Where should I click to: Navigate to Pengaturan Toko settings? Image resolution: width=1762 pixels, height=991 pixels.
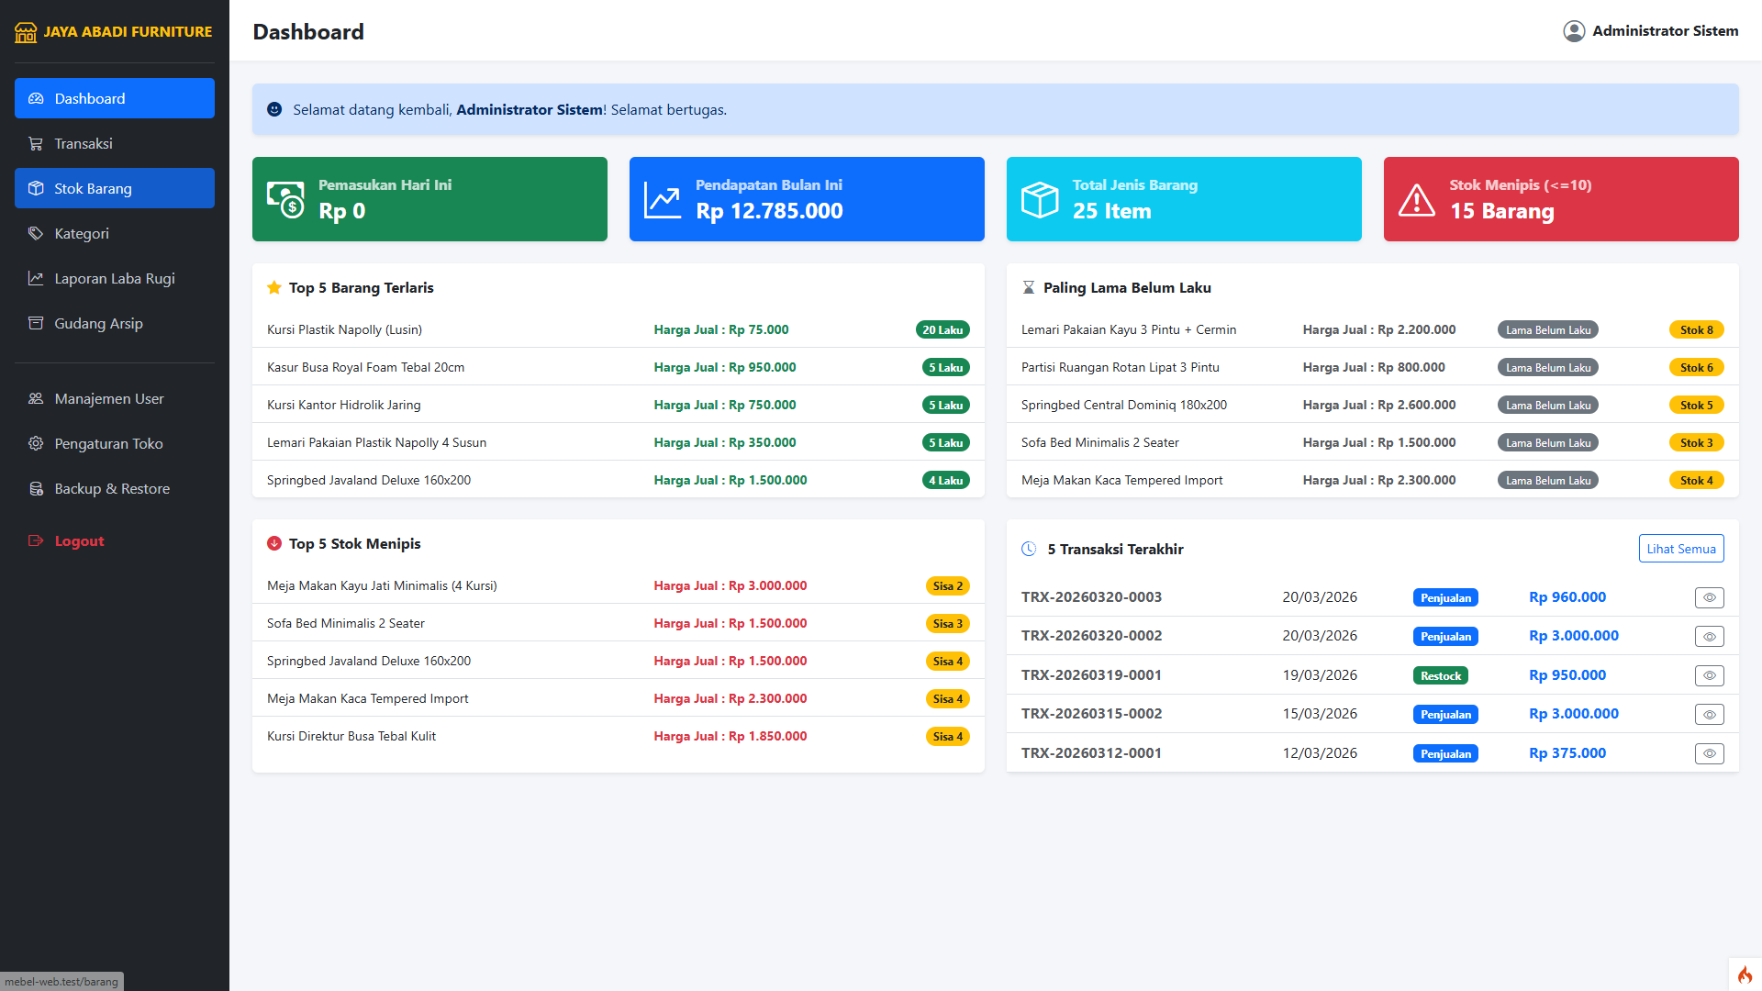(108, 444)
